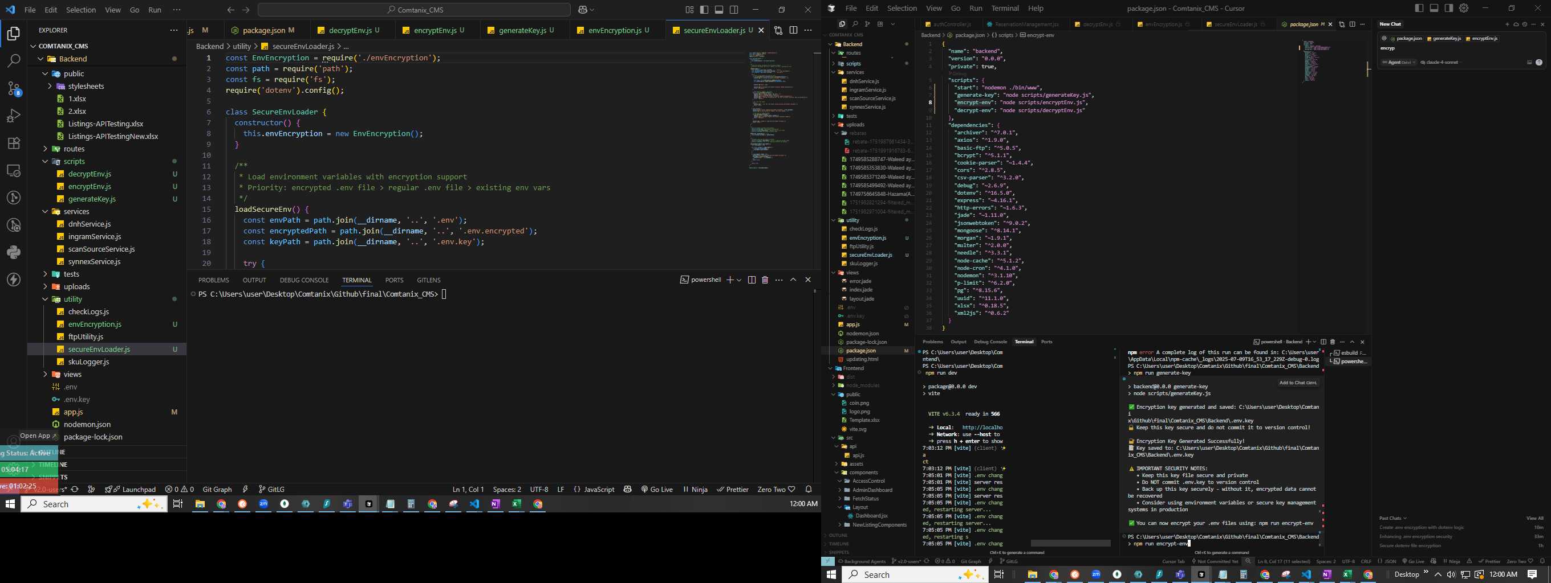Switch to the Output tab in Cursor panel
Image resolution: width=1551 pixels, height=583 pixels.
[x=958, y=342]
